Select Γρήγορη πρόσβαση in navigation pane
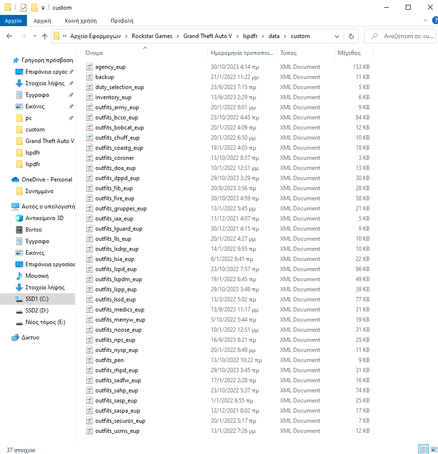Viewport: 438px width, 454px height. point(43,60)
